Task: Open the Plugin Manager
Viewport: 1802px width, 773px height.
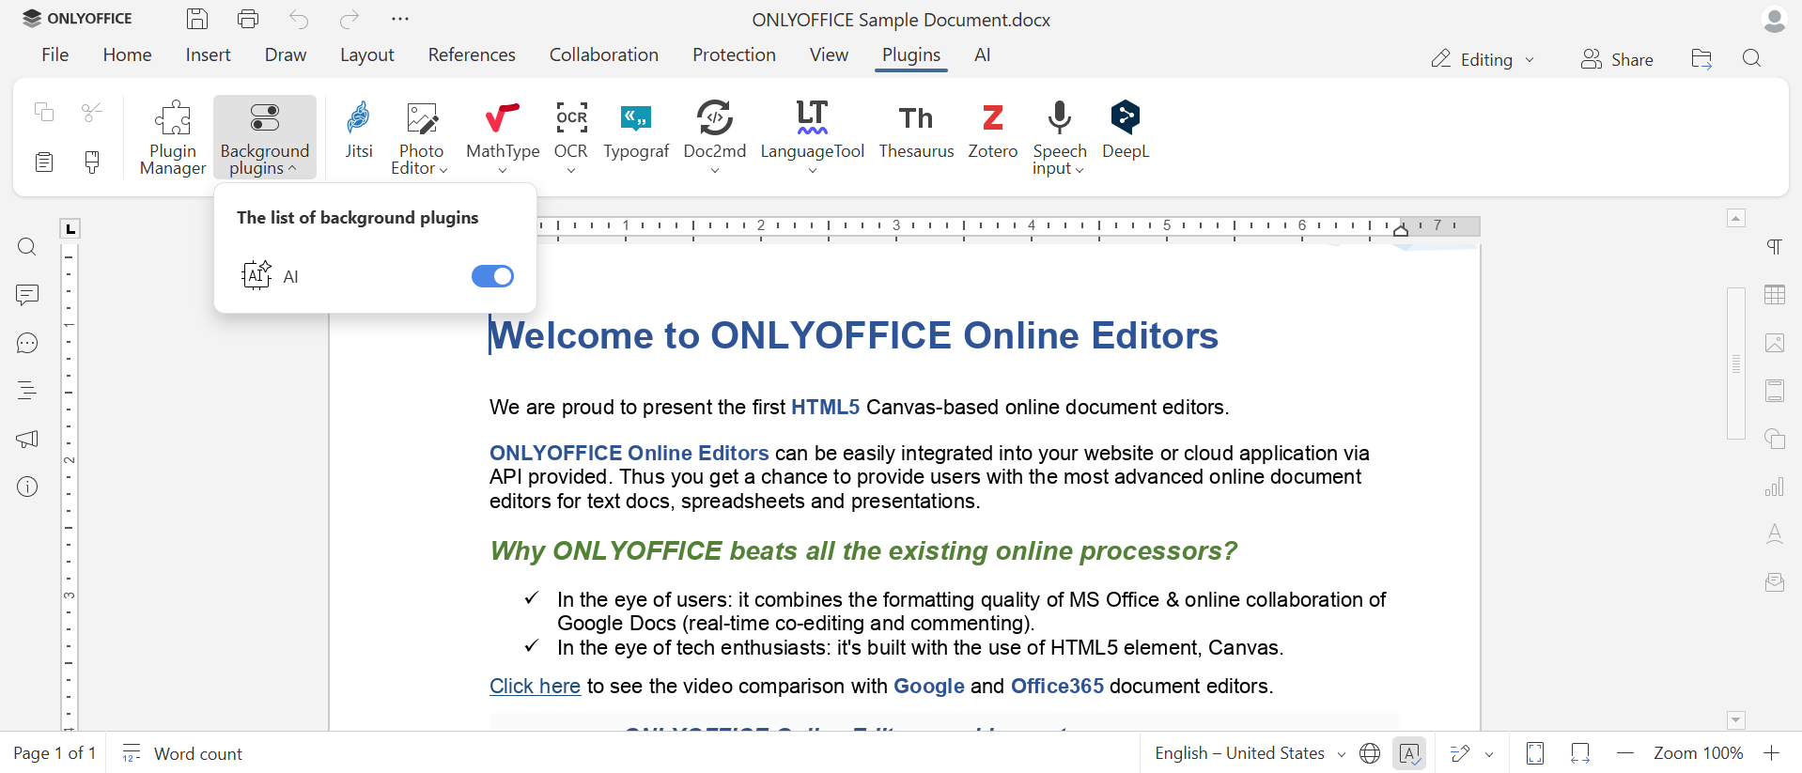Action: click(173, 137)
